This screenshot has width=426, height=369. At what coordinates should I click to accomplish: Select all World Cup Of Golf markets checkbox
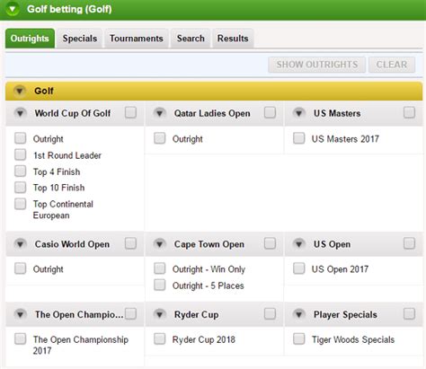tap(130, 113)
